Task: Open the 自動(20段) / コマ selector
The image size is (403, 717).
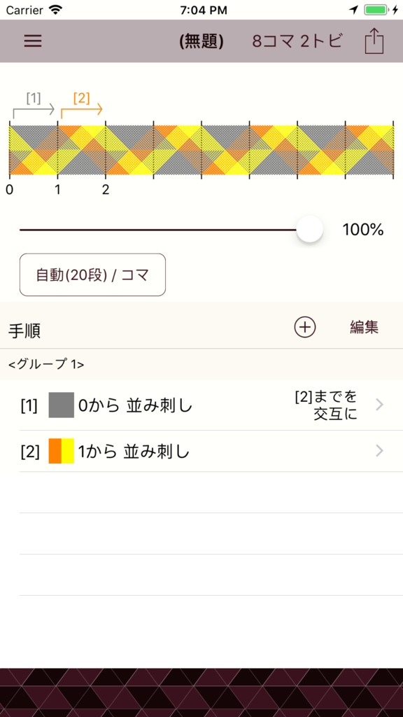Action: click(92, 274)
